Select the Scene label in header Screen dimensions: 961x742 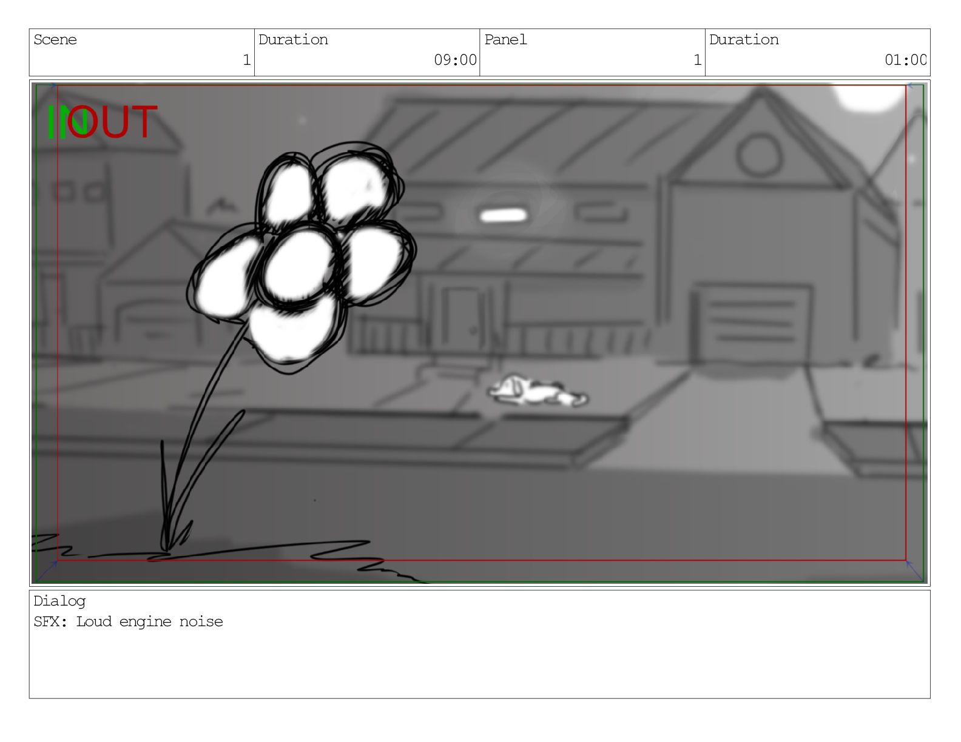click(55, 40)
